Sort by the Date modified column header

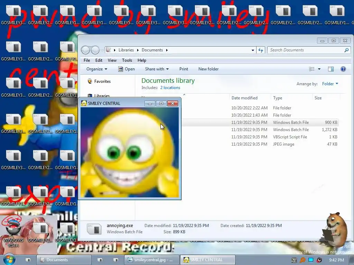point(244,98)
